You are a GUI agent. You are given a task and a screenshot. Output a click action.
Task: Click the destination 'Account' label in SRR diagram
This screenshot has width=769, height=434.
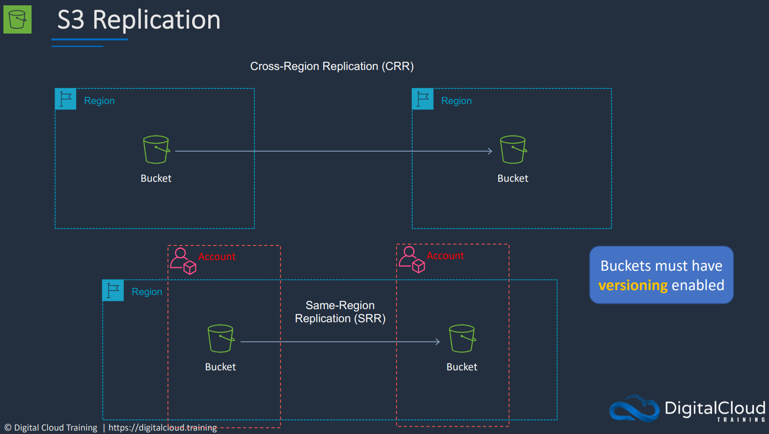click(x=446, y=256)
